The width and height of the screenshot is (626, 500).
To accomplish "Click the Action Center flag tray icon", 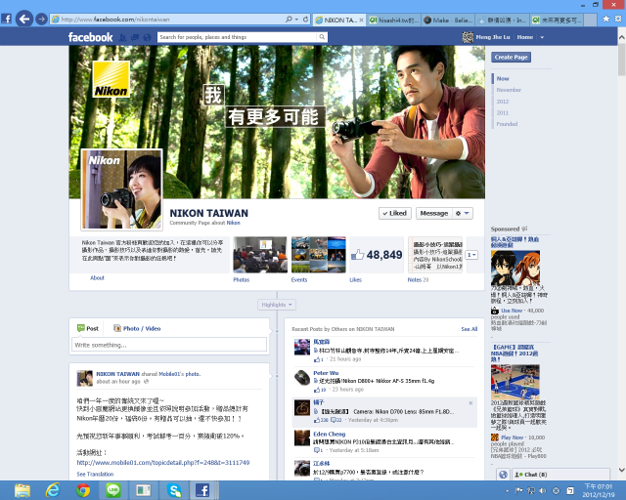I will click(519, 490).
